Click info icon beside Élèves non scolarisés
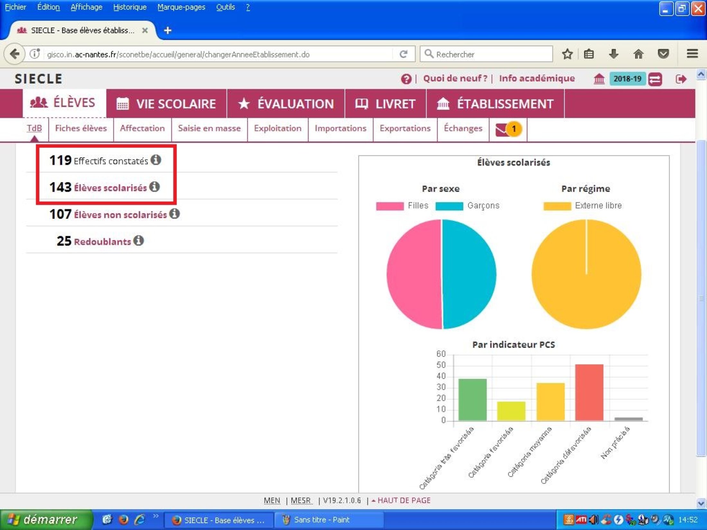Screen dimensions: 707x530 coord(175,213)
